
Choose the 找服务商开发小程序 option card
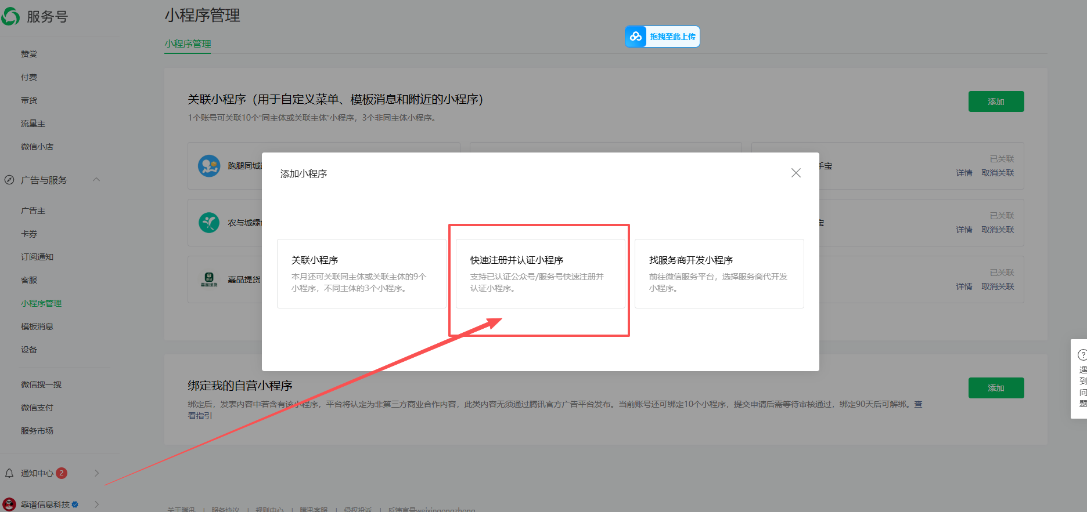coord(719,274)
